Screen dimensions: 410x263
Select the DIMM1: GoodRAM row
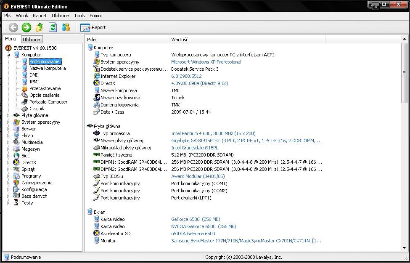208,162
